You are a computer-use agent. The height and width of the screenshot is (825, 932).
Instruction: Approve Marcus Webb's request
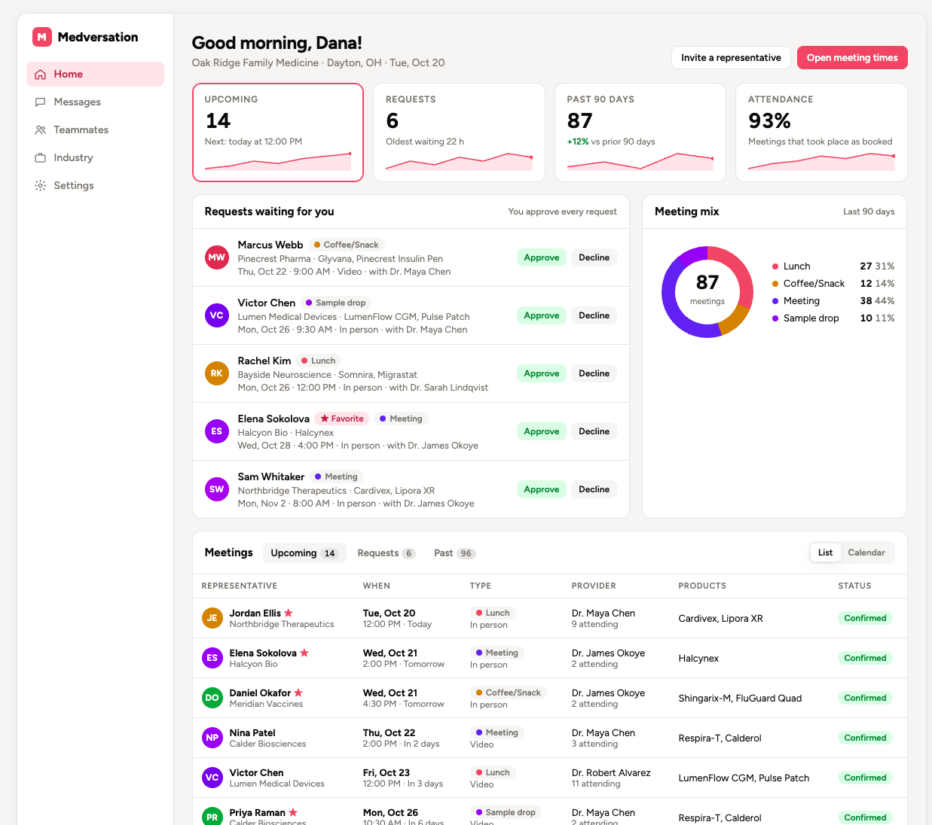click(542, 257)
